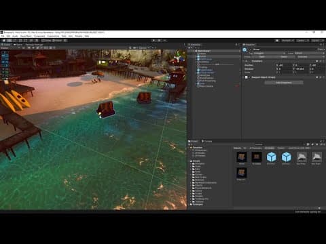Viewport: 326px width, 244px height.
Task: Open the Window menu
Action: point(79,36)
